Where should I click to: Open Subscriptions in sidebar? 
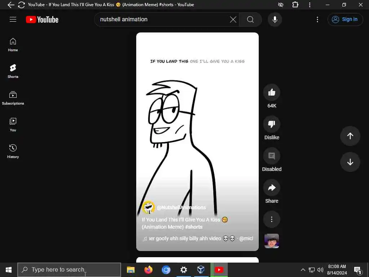coord(13,98)
